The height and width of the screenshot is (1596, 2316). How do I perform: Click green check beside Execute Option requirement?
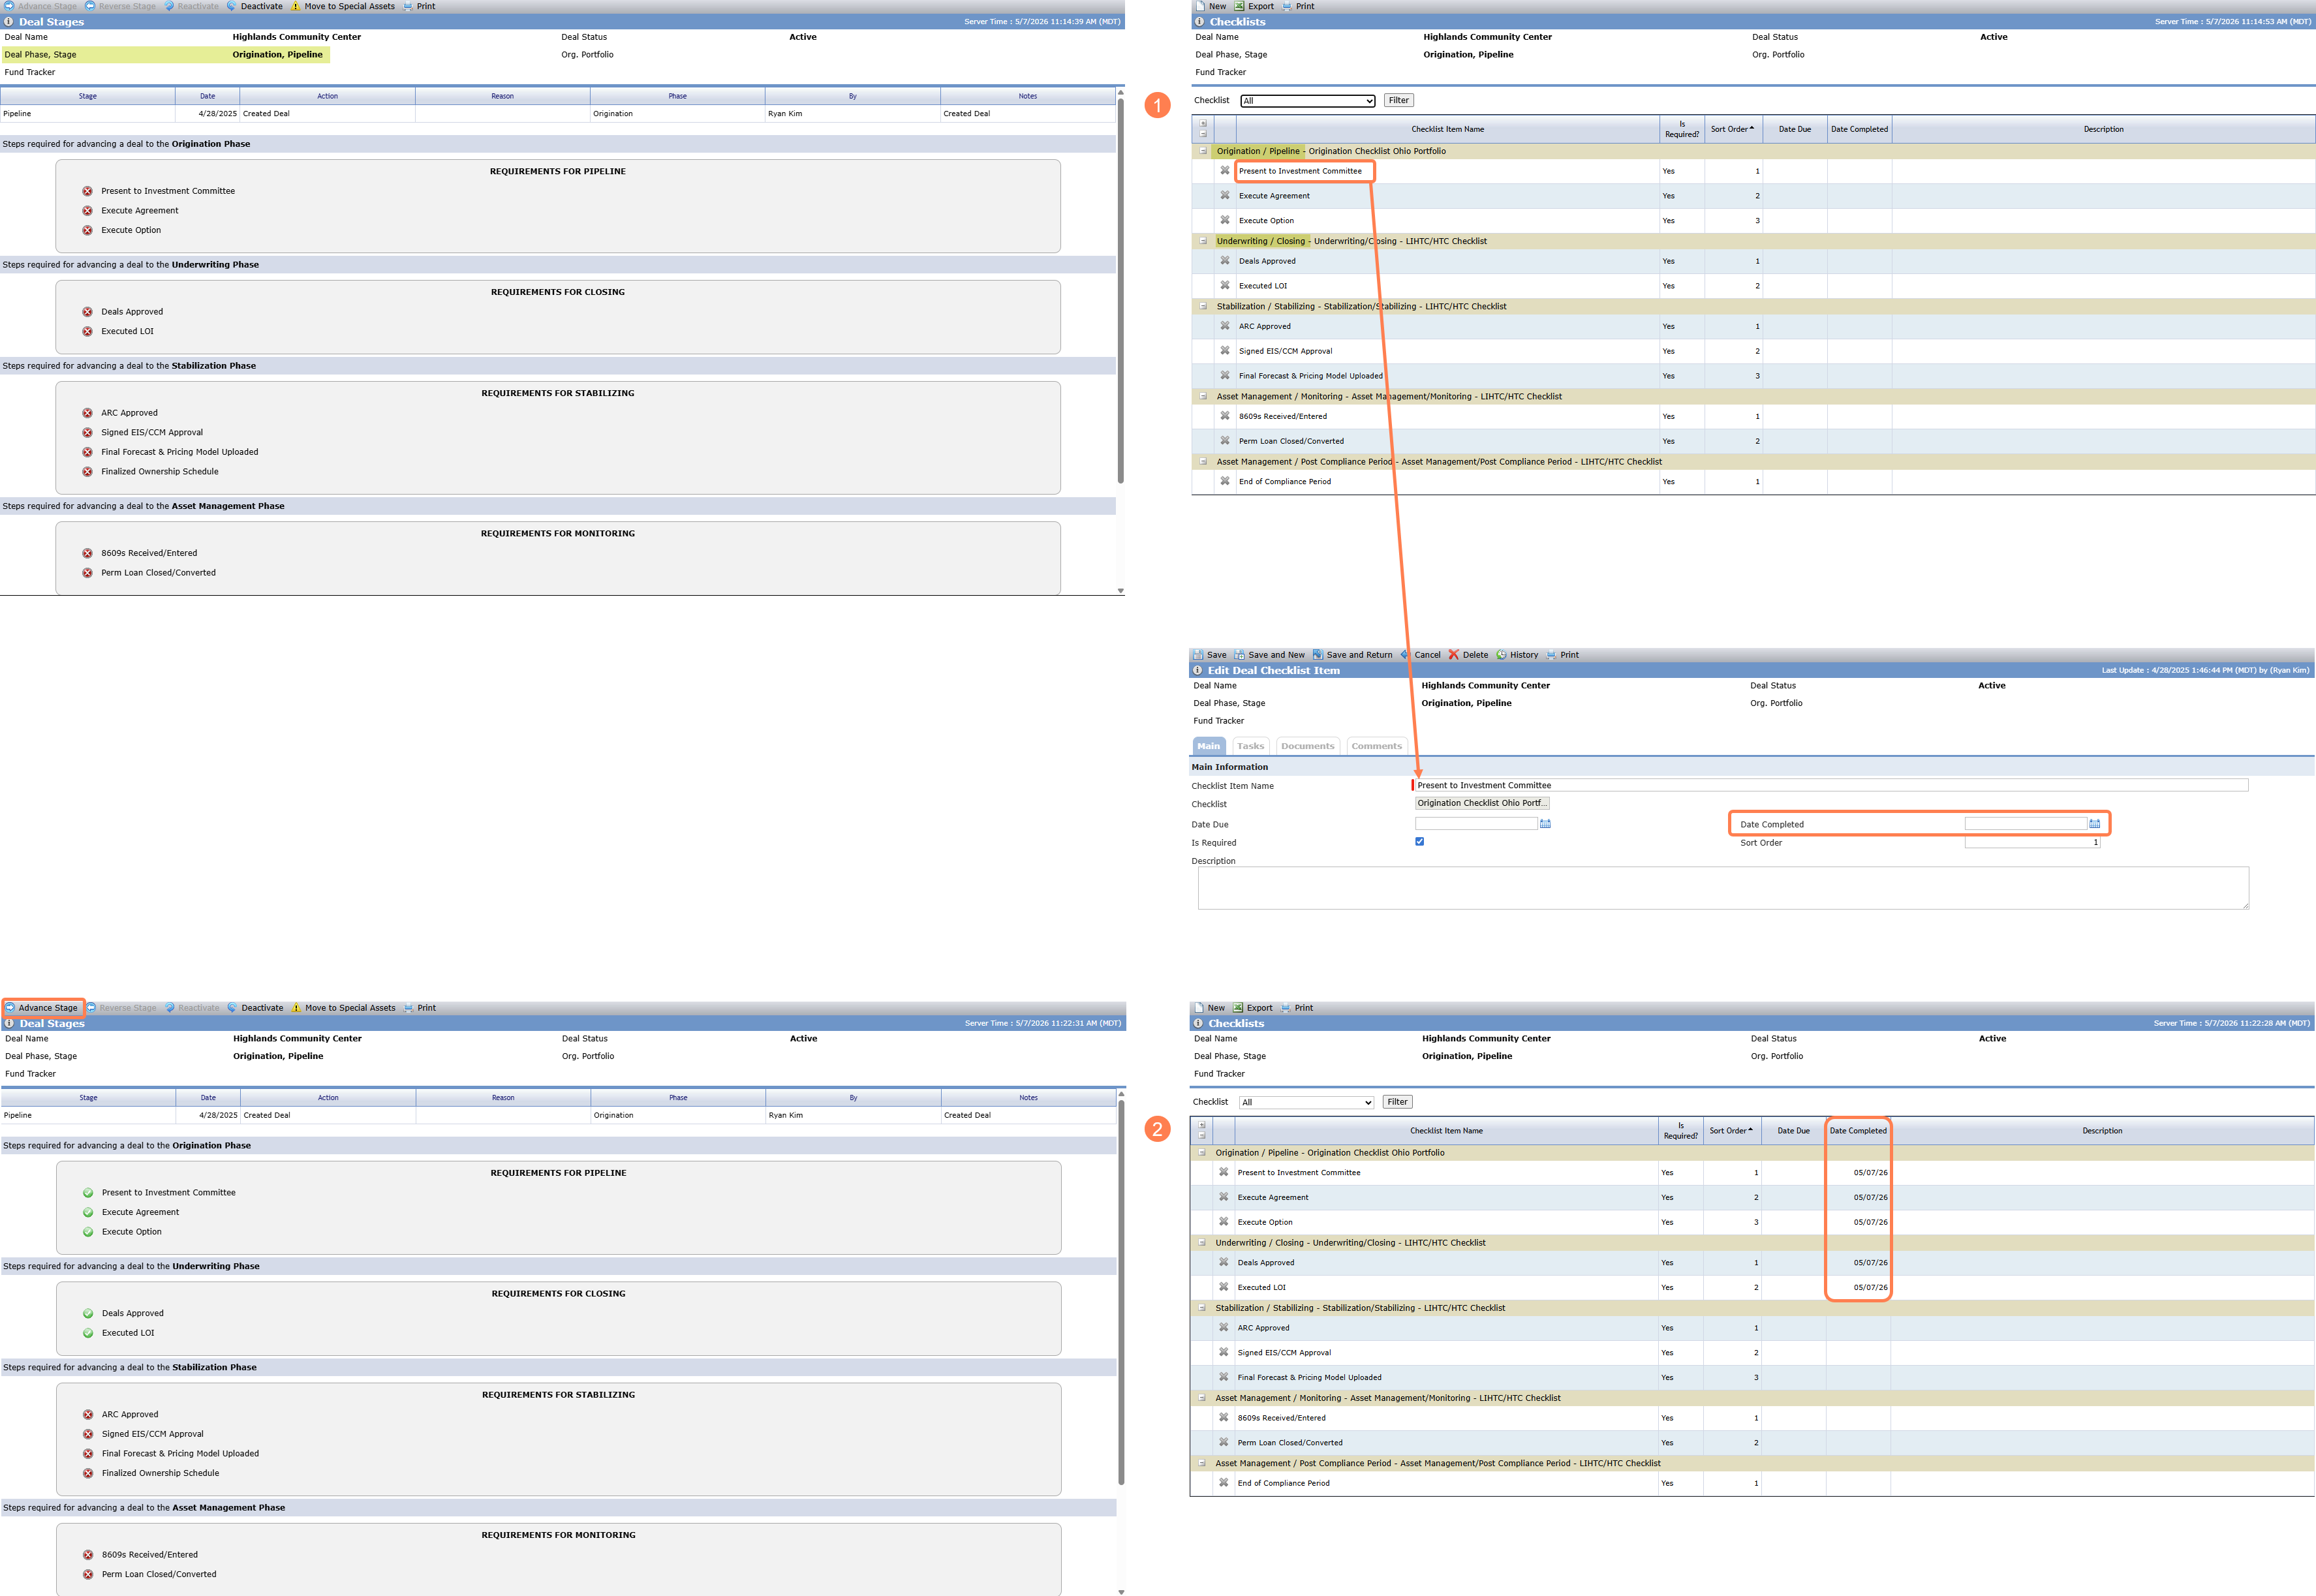(x=88, y=1232)
